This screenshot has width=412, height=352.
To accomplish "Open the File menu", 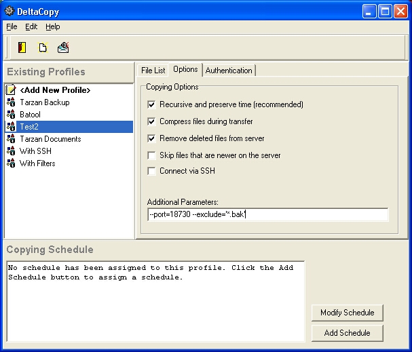I will [12, 26].
